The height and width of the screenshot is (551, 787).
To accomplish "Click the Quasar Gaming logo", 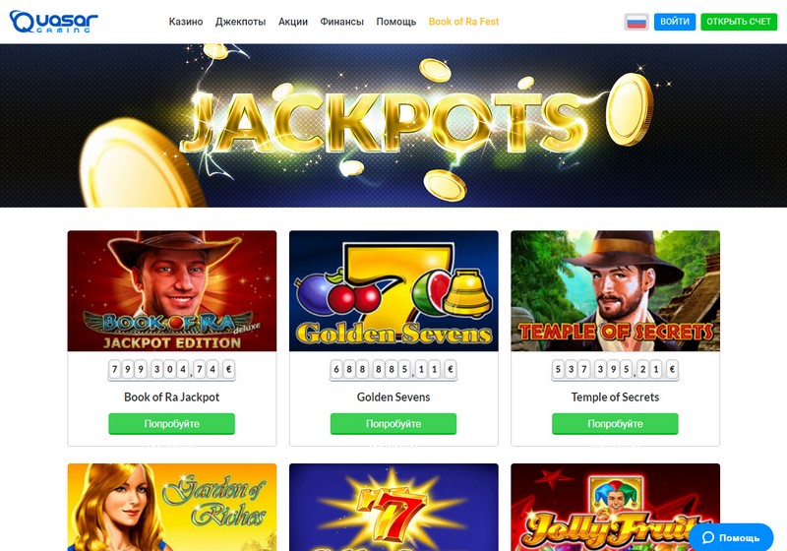I will pos(54,22).
